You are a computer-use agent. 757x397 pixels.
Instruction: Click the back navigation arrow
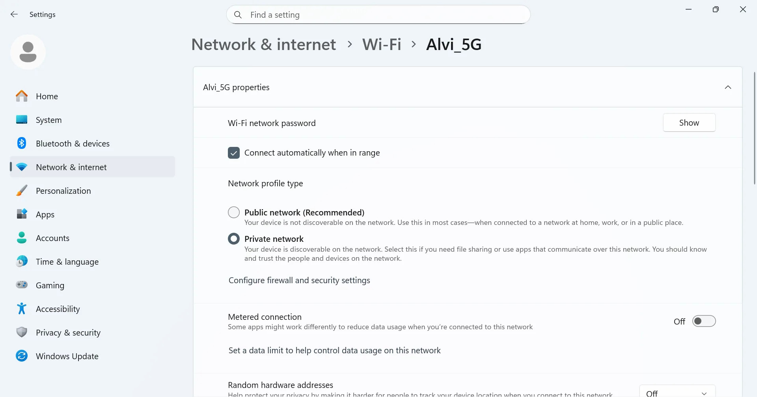coord(14,14)
